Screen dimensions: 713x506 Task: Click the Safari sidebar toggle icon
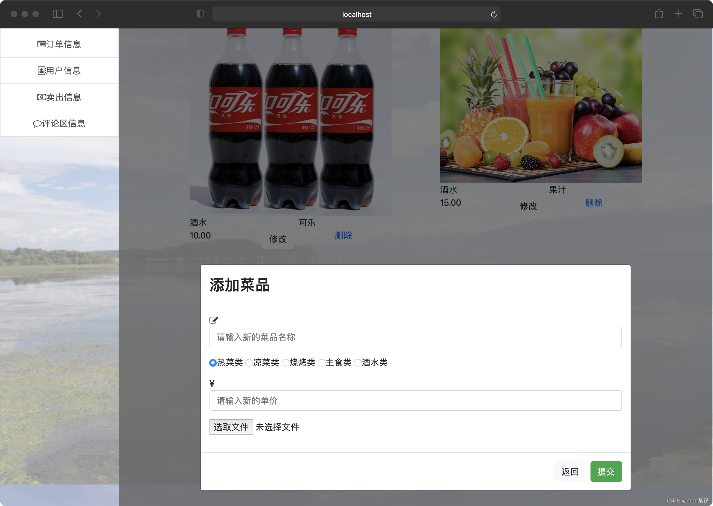point(58,14)
